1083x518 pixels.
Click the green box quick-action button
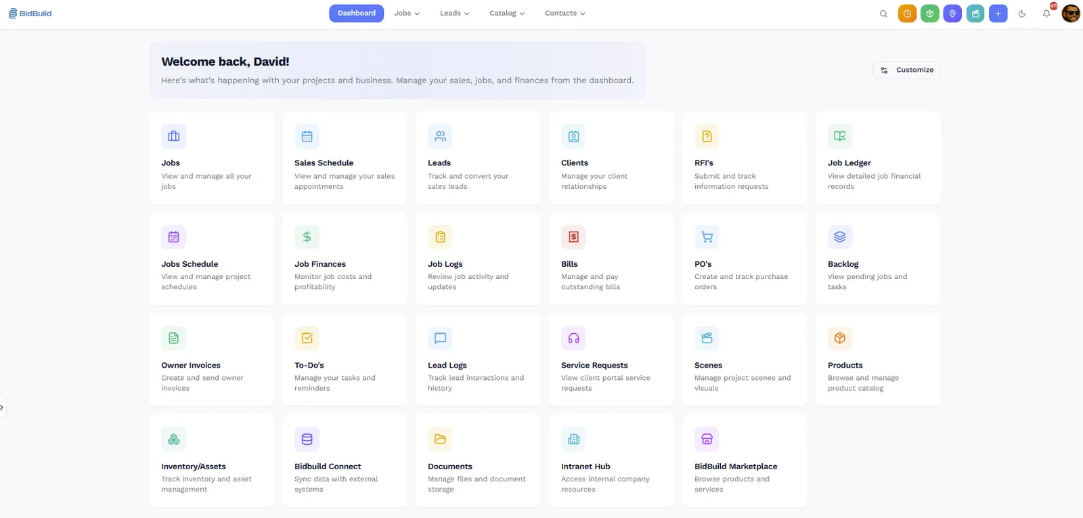pyautogui.click(x=930, y=14)
